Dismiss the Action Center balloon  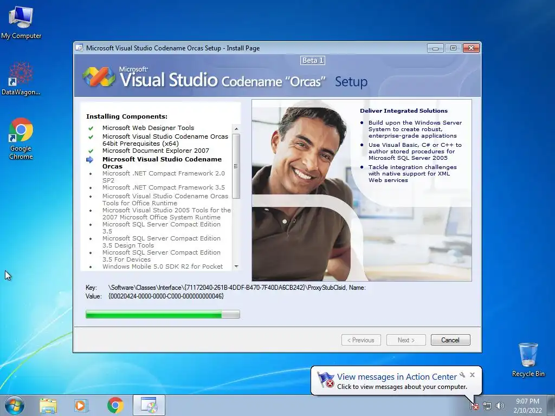(472, 375)
